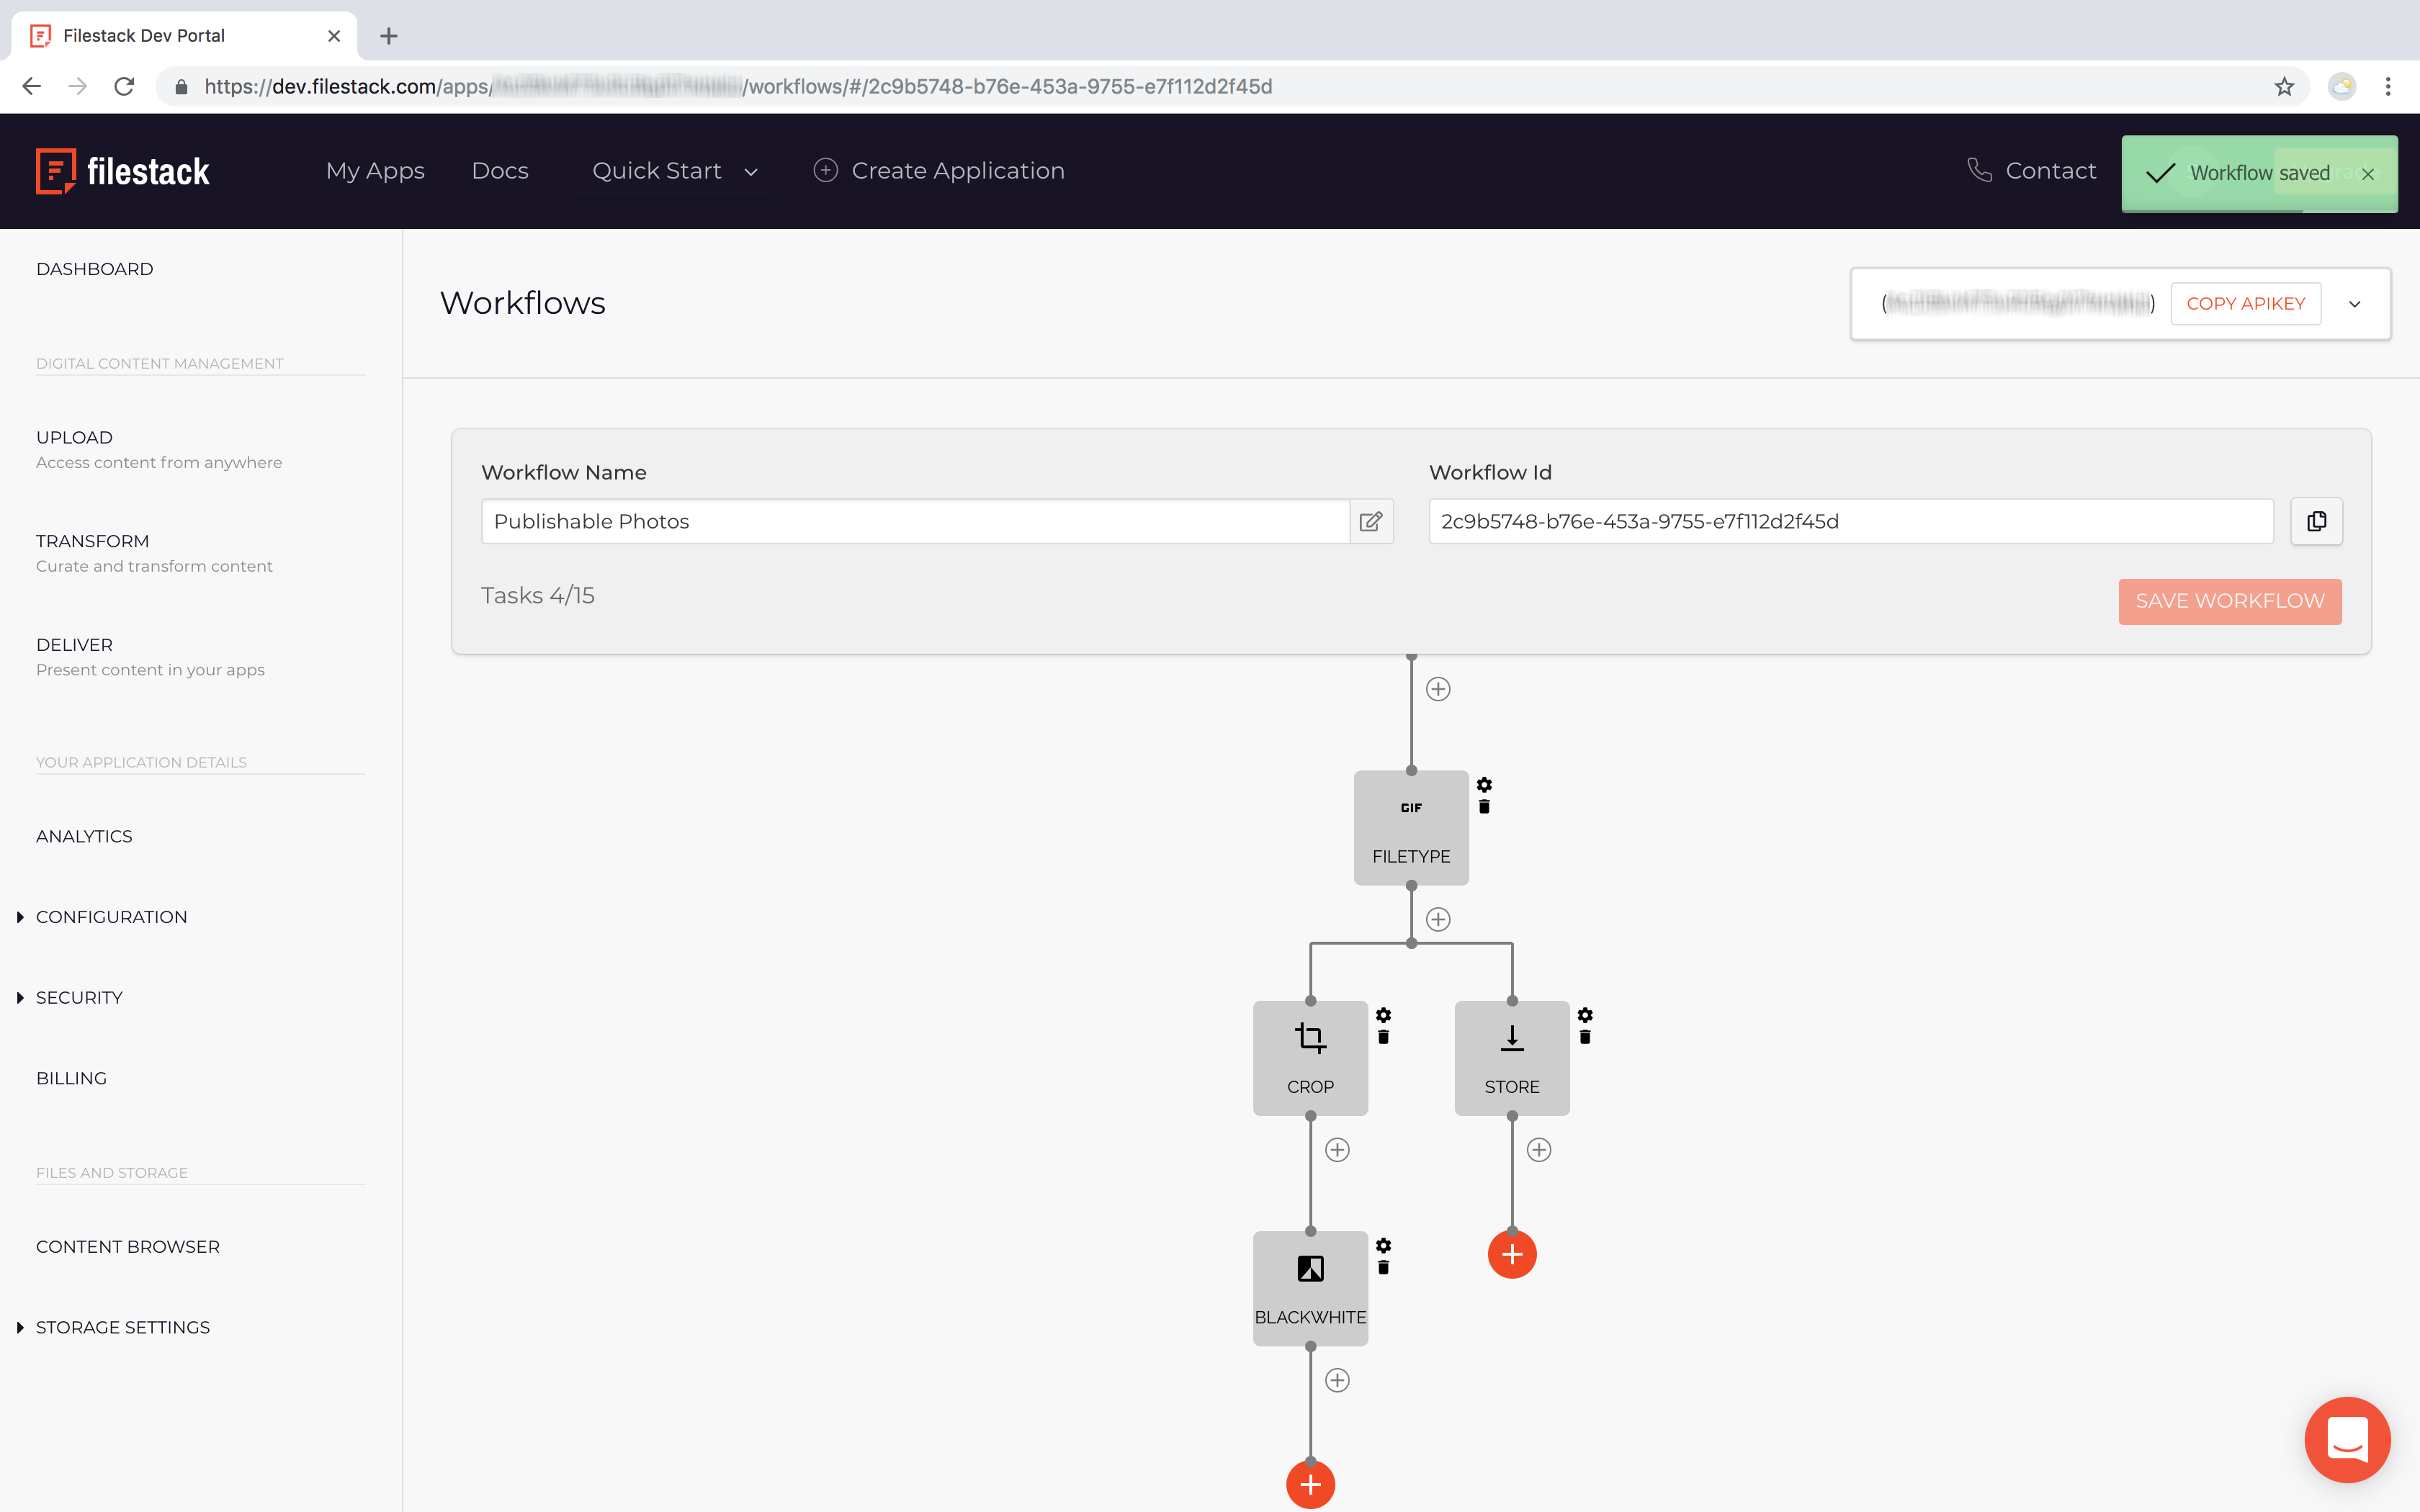Dismiss the Workflow saved notification
This screenshot has height=1512, width=2420.
point(2368,174)
